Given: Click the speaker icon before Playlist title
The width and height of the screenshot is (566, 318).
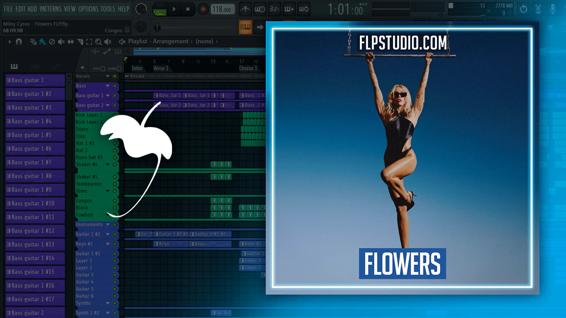Looking at the screenshot, I should pos(122,42).
